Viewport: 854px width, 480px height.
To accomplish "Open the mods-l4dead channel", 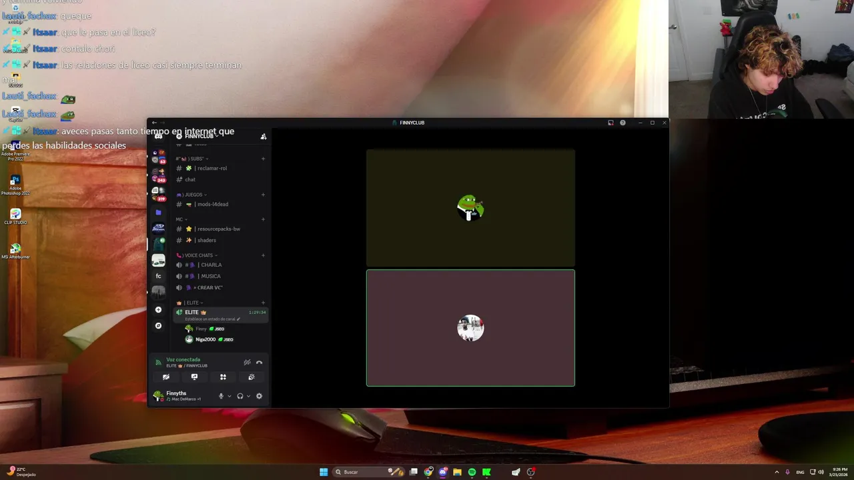I will 220,204.
